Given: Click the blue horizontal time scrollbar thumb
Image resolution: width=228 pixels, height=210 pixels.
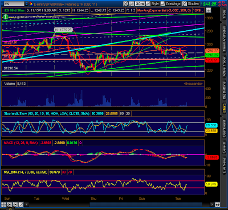Looking at the screenshot, I should click(146, 204).
